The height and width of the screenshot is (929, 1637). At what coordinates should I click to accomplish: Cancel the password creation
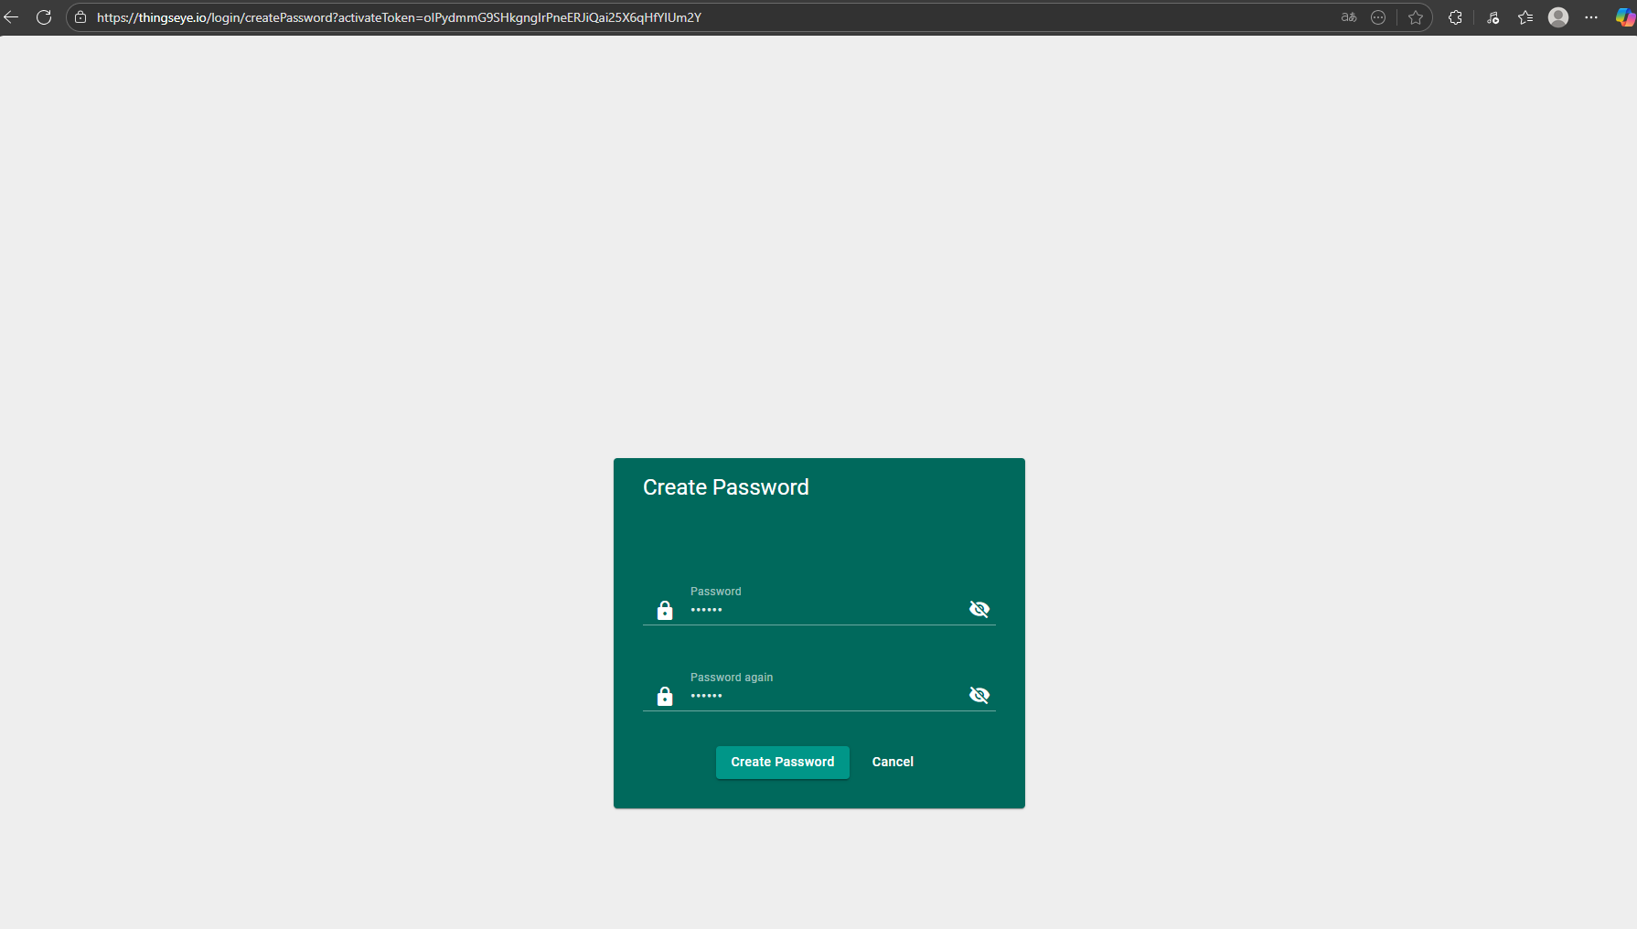coord(892,762)
